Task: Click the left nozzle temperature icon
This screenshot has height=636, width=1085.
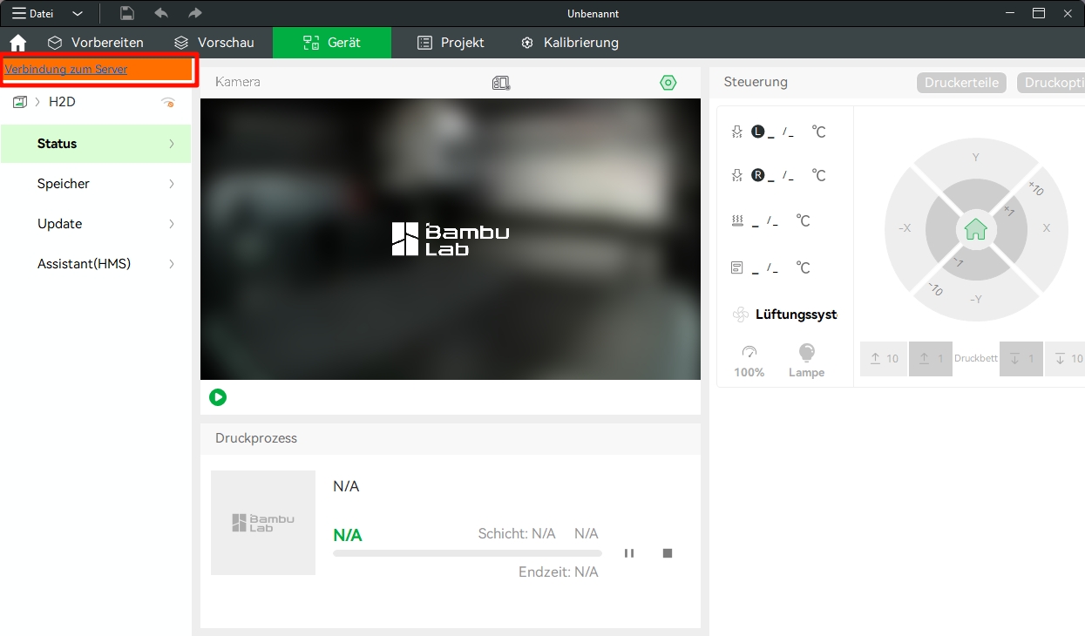Action: (x=736, y=132)
